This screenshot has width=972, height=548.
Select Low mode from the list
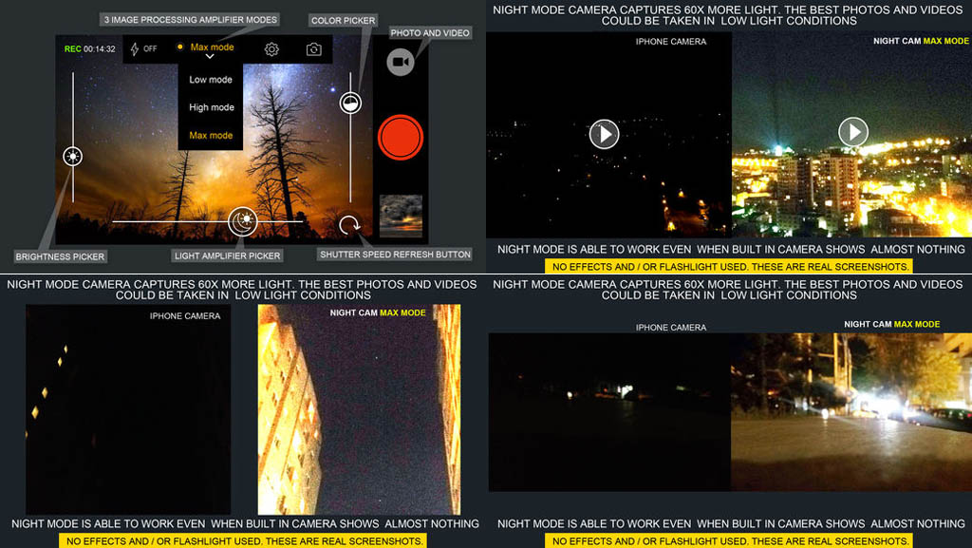[x=211, y=80]
